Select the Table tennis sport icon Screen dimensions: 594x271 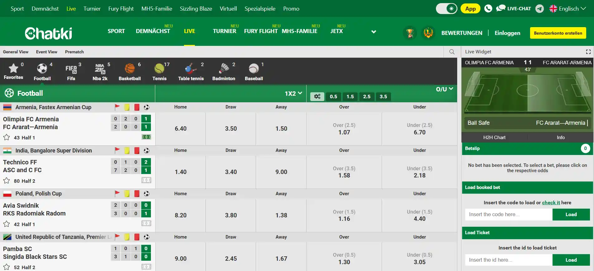[x=191, y=72]
